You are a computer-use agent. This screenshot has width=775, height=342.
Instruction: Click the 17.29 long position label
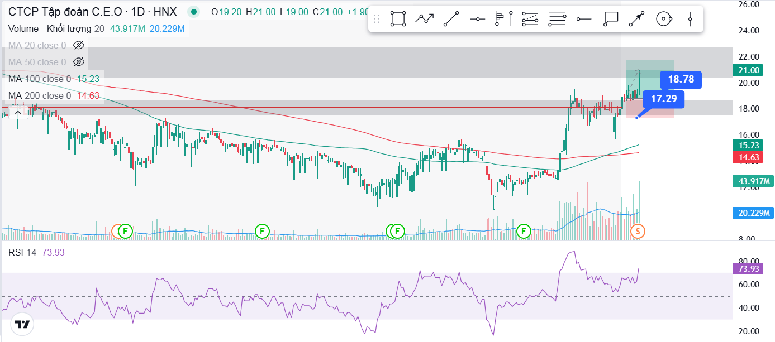664,99
